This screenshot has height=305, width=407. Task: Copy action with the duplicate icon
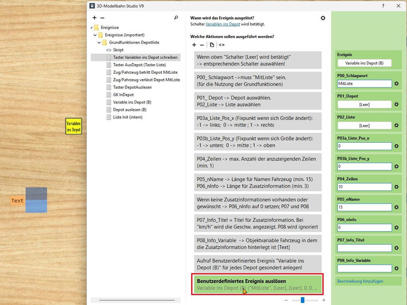212,45
